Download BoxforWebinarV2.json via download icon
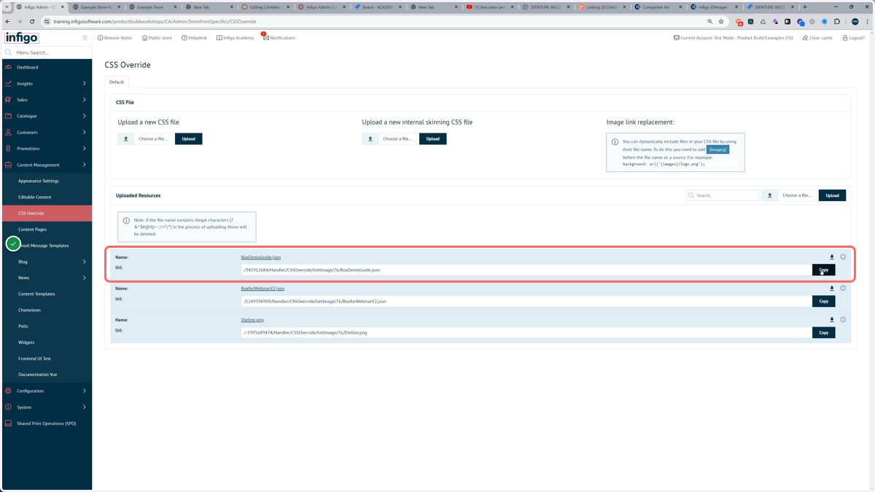Image resolution: width=875 pixels, height=492 pixels. pos(831,289)
